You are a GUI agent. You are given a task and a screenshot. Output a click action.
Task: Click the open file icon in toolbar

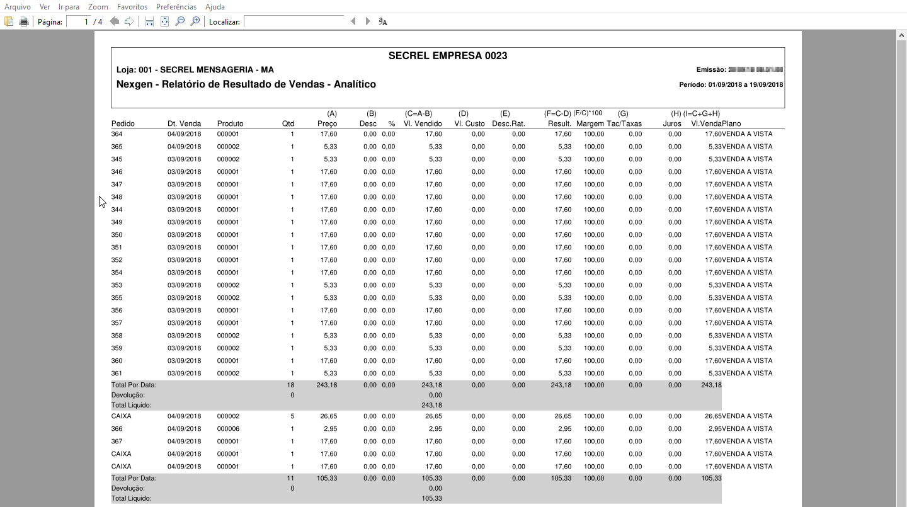tap(9, 21)
